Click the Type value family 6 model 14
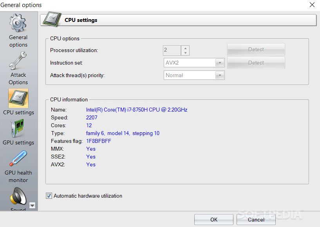Image resolution: width=320 pixels, height=227 pixels. point(123,133)
